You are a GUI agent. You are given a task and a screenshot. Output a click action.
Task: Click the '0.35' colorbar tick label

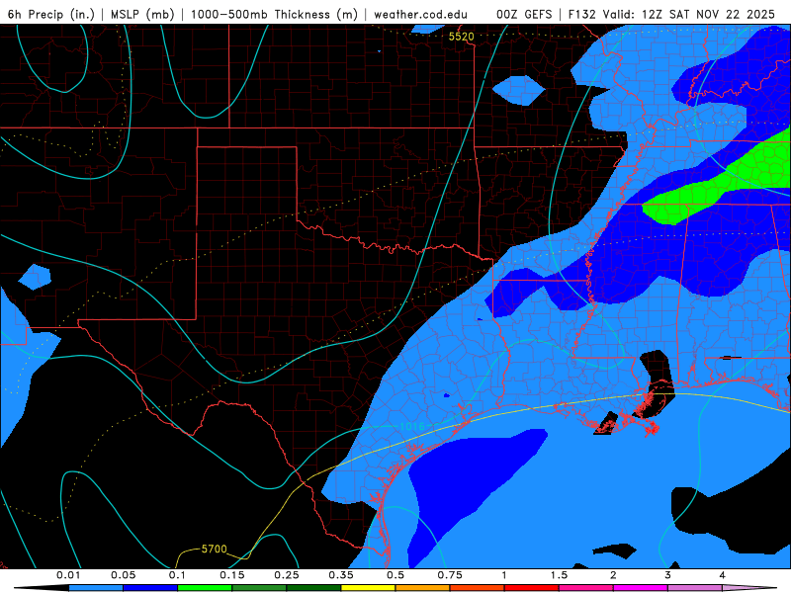click(x=341, y=575)
